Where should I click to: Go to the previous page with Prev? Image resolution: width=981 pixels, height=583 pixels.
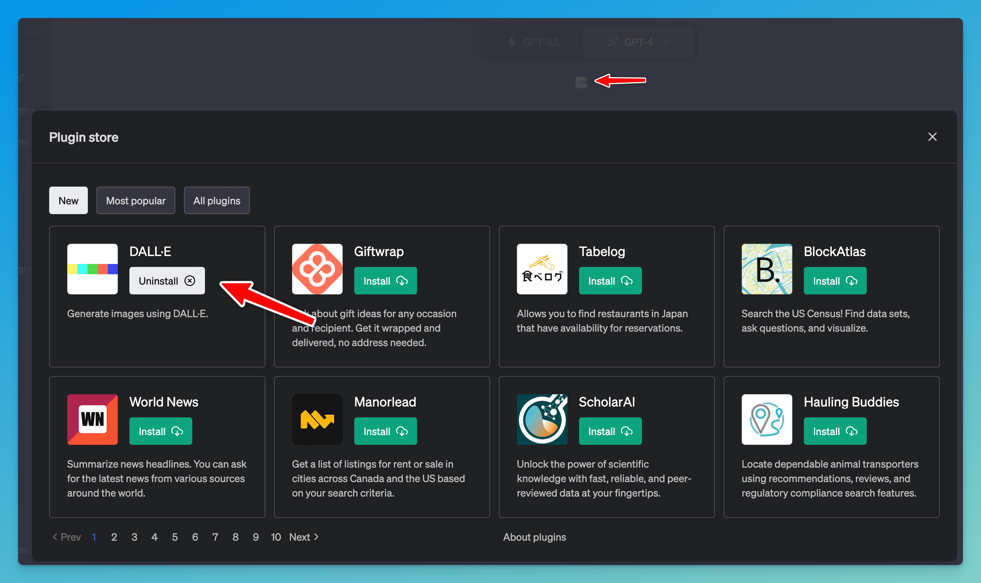pyautogui.click(x=67, y=537)
